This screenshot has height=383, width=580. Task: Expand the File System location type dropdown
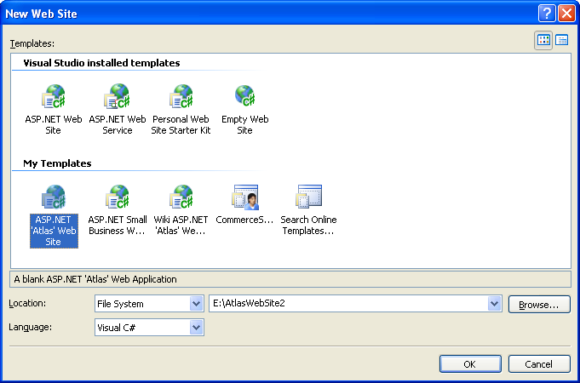tap(196, 304)
